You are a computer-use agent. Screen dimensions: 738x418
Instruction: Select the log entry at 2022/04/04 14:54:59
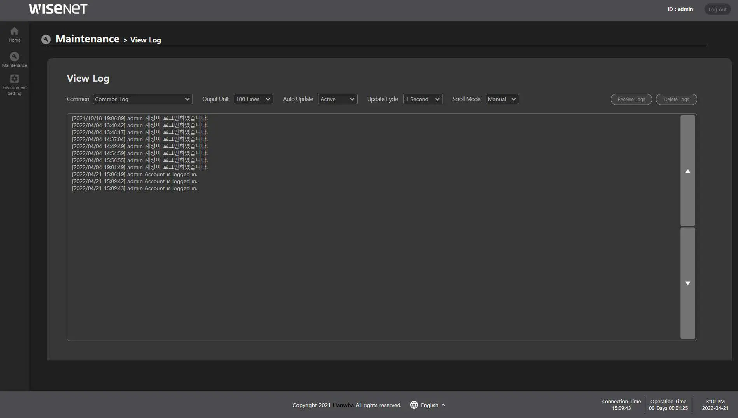tap(140, 153)
